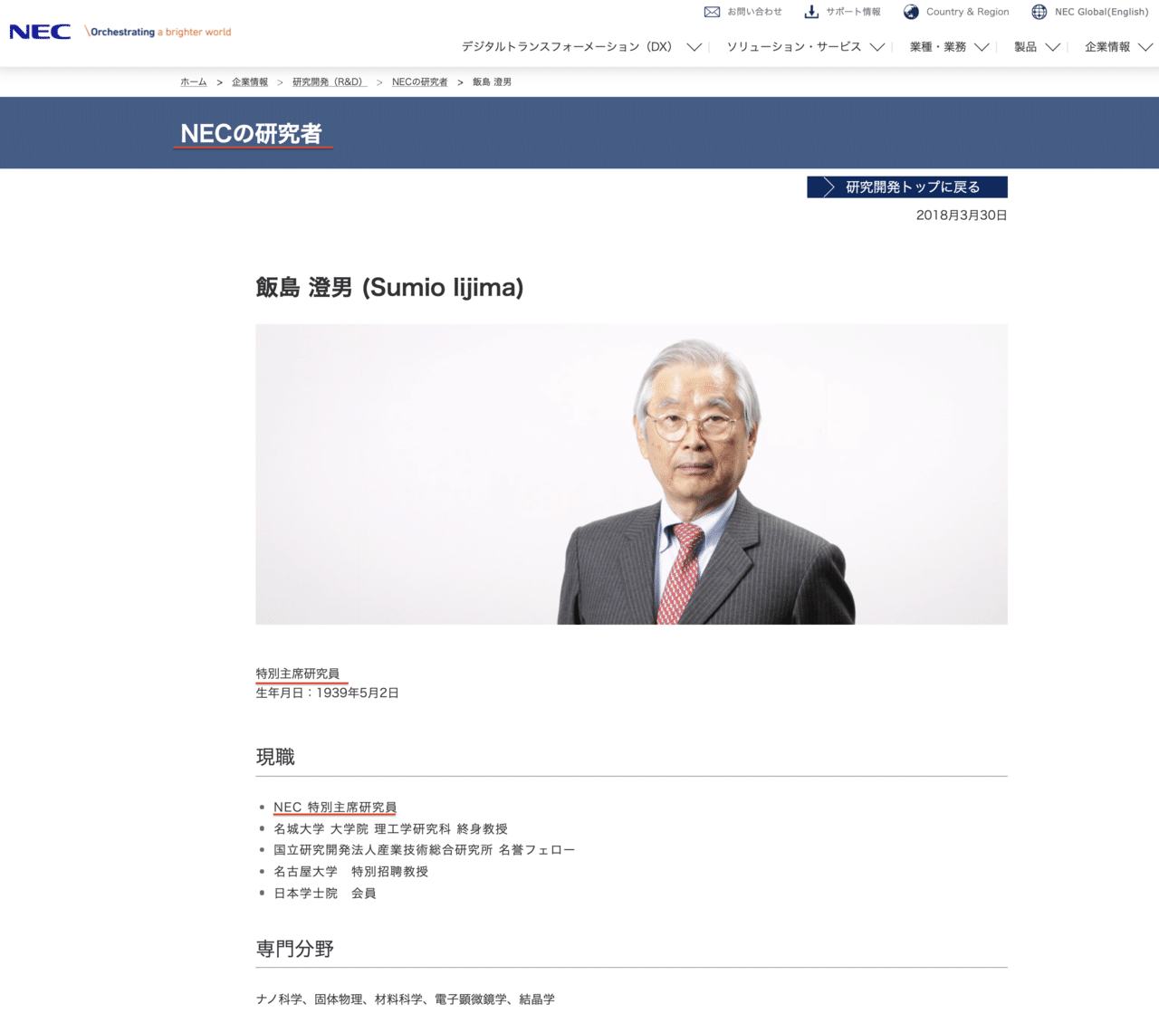
Task: Click the 研究開発トップに戻る button
Action: click(x=907, y=187)
